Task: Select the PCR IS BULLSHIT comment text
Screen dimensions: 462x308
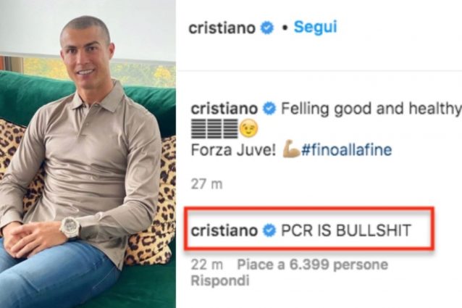Action: tap(346, 230)
